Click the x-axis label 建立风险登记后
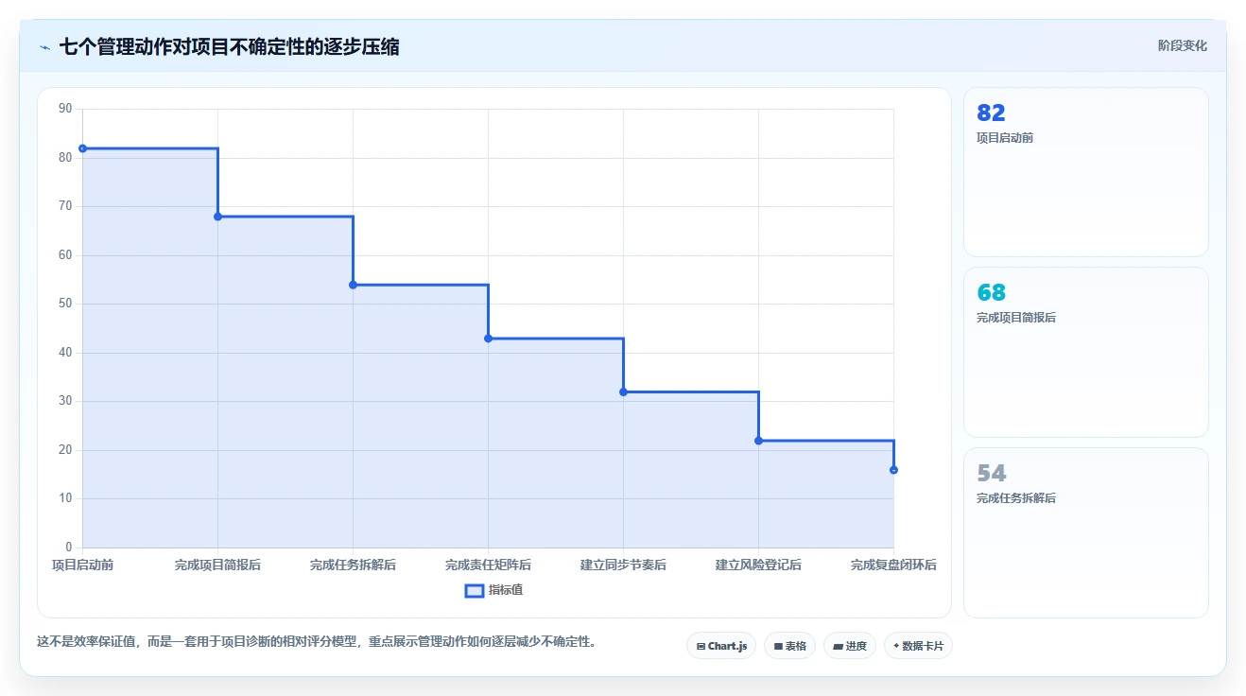Screen dimensions: 1246x696 click(758, 565)
